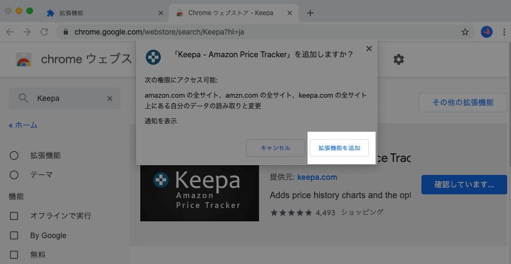Viewport: 511px width, 264px height.
Task: Bookmark this page with the star icon
Action: point(465,32)
